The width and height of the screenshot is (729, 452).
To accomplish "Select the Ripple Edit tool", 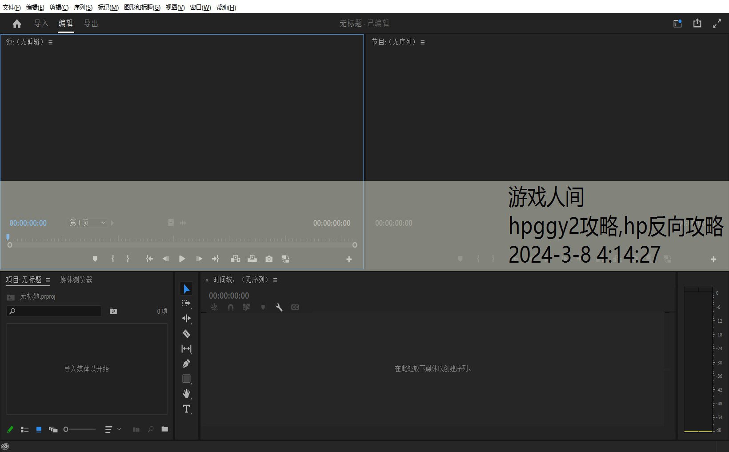I will point(186,318).
